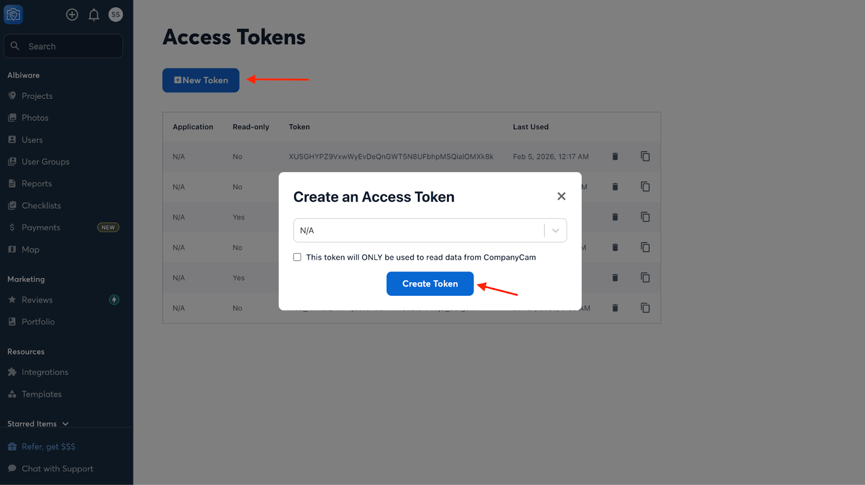Go to Integrations in the sidebar
The image size is (865, 485).
(x=45, y=372)
